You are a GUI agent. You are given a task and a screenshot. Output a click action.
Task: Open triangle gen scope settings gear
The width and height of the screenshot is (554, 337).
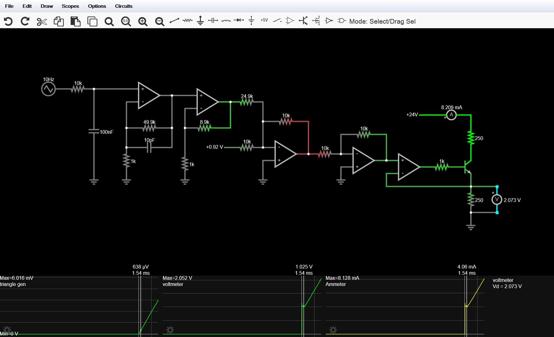[x=7, y=330]
